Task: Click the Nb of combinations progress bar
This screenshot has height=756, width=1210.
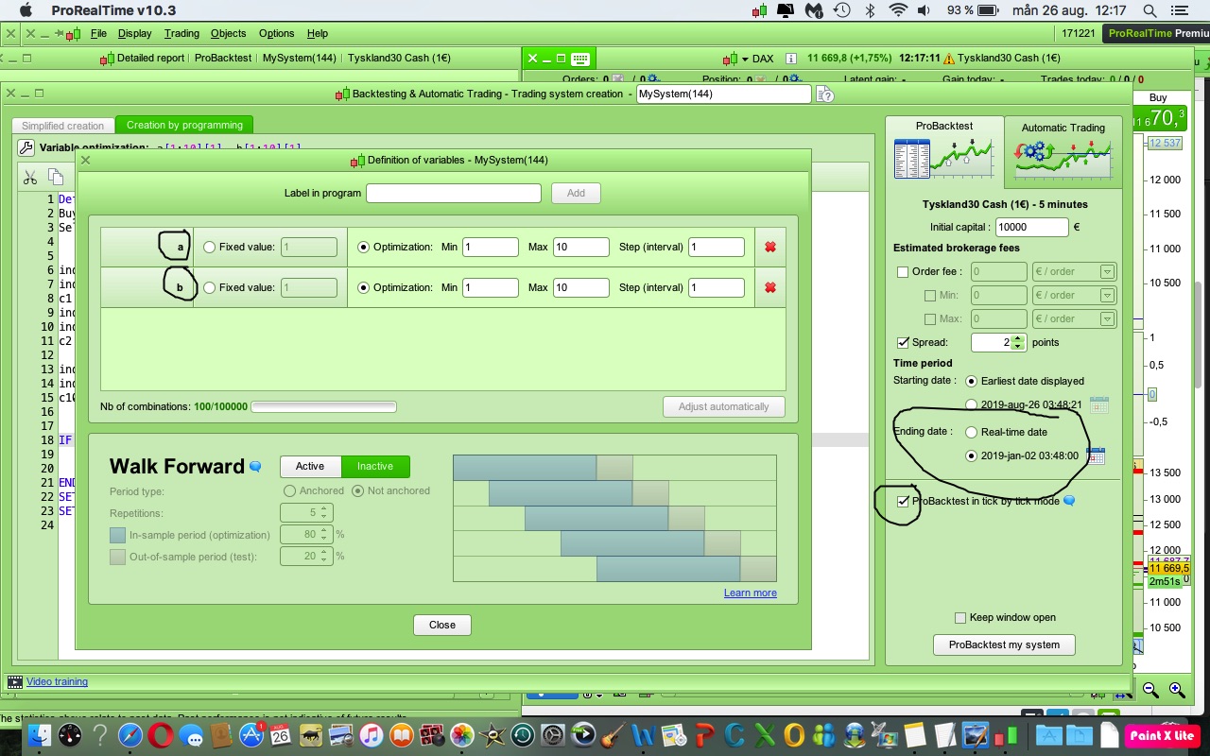Action: tap(323, 407)
